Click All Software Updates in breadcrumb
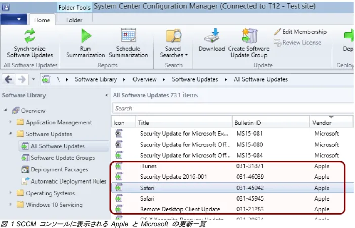The image size is (355, 228). pos(260,79)
